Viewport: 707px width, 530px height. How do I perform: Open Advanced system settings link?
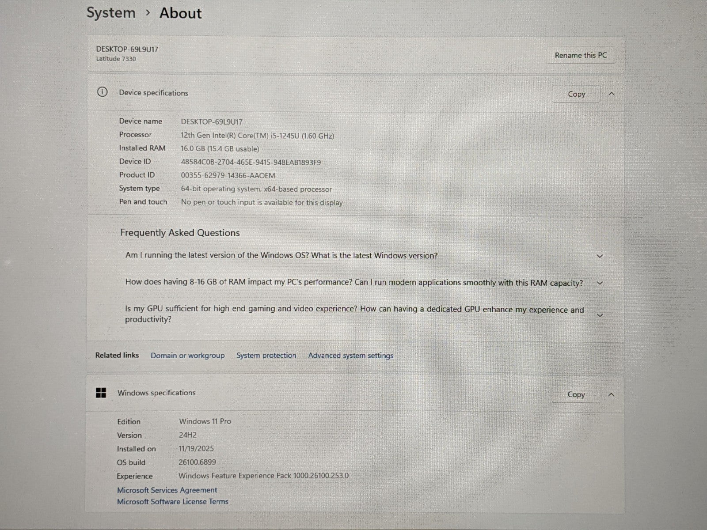350,356
